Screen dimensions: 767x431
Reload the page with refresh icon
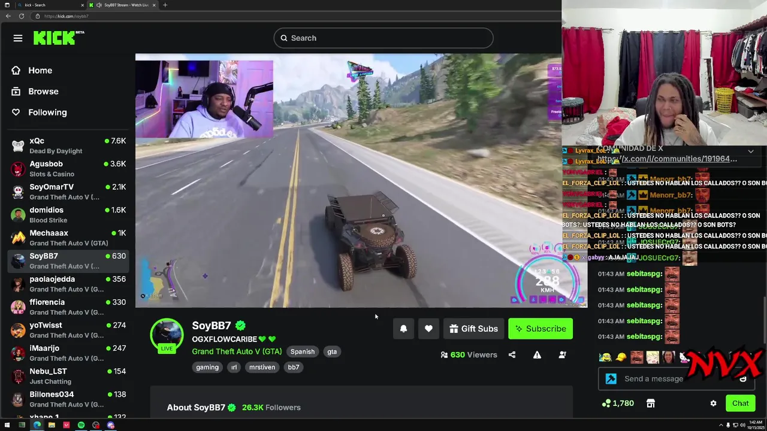pyautogui.click(x=22, y=16)
